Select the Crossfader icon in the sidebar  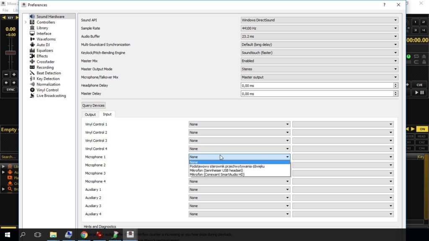[x=32, y=62]
